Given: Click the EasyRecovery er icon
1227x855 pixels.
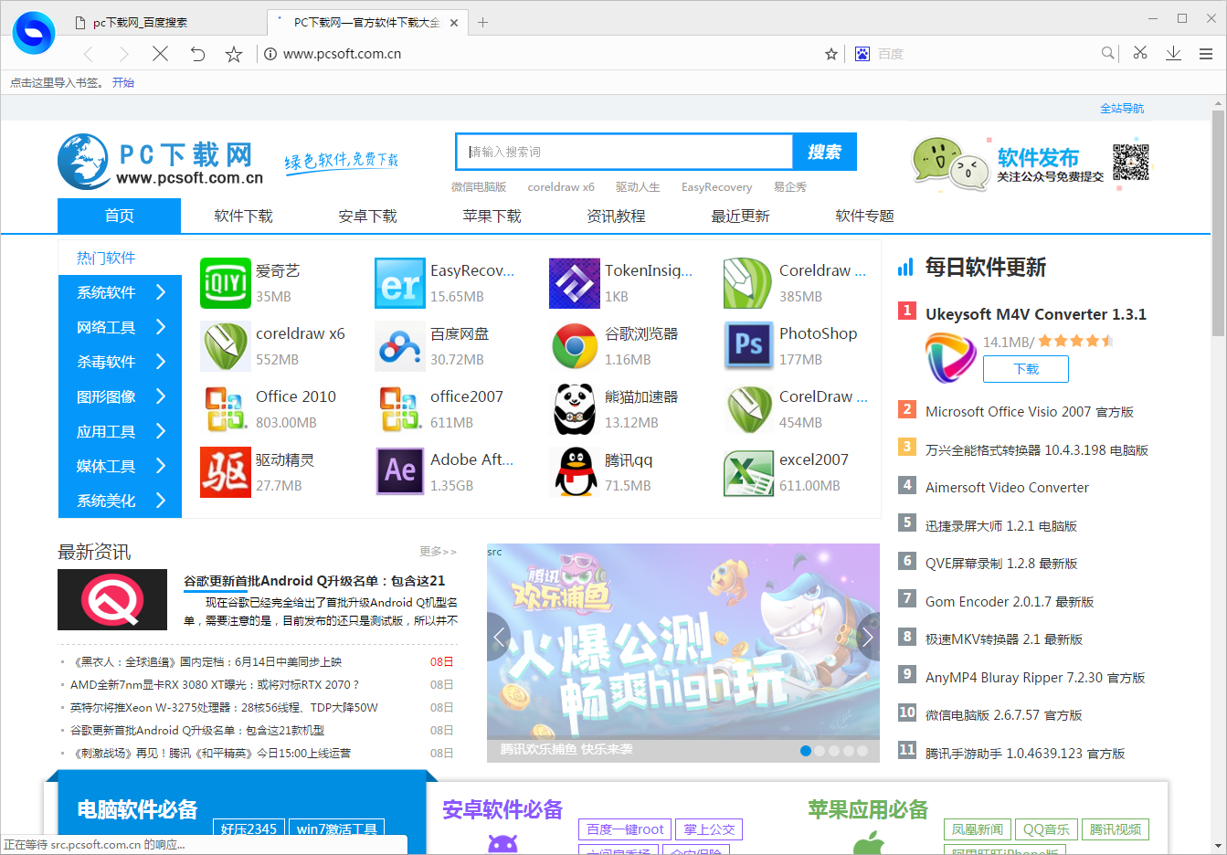Looking at the screenshot, I should (x=400, y=283).
